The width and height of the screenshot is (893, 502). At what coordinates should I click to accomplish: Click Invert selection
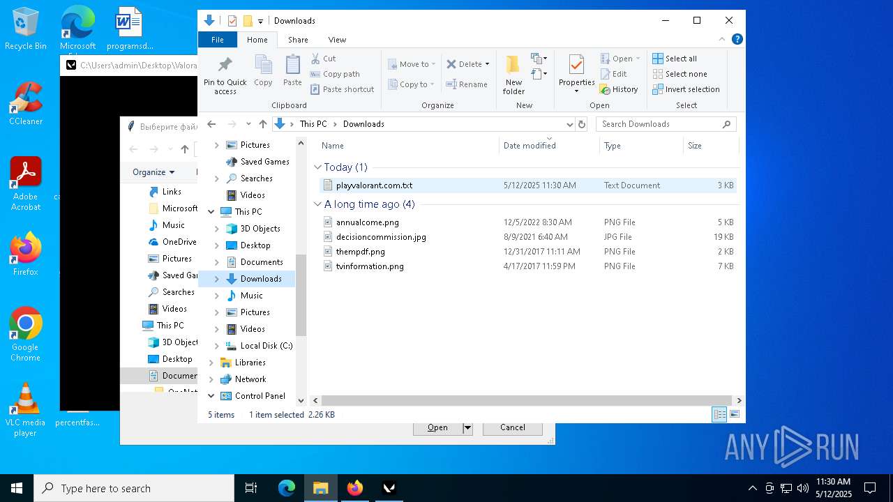[686, 89]
